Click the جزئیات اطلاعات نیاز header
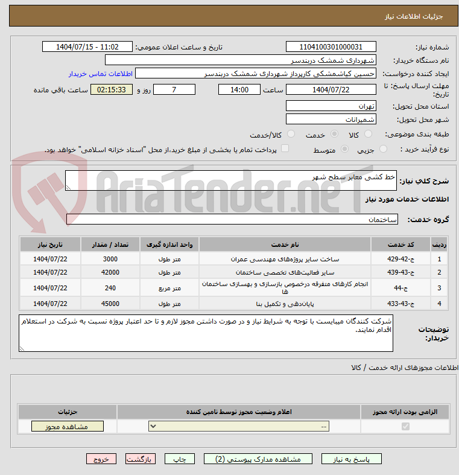This screenshot has width=459, height=475. [x=414, y=16]
